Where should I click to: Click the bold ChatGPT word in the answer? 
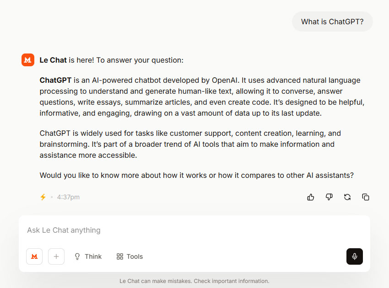(55, 80)
